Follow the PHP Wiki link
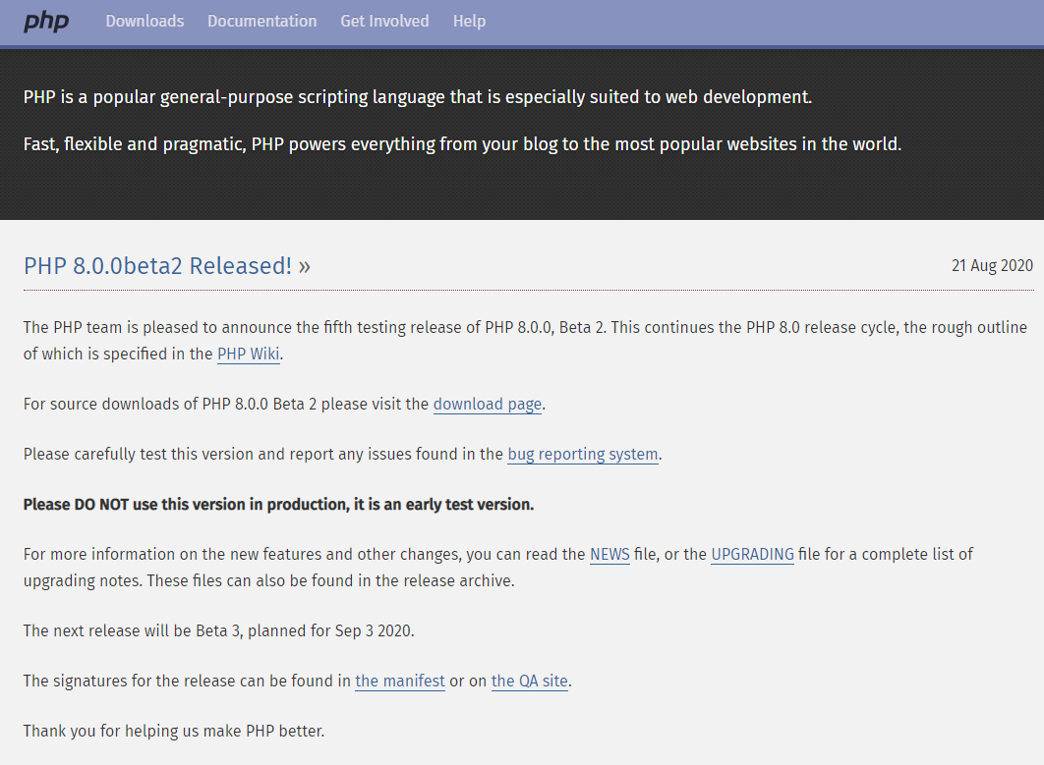This screenshot has height=765, width=1044. (x=249, y=354)
